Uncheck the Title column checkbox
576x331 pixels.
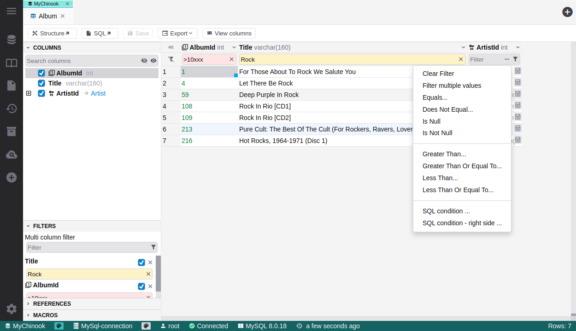tap(41, 83)
